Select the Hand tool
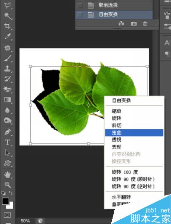 click(7, 175)
